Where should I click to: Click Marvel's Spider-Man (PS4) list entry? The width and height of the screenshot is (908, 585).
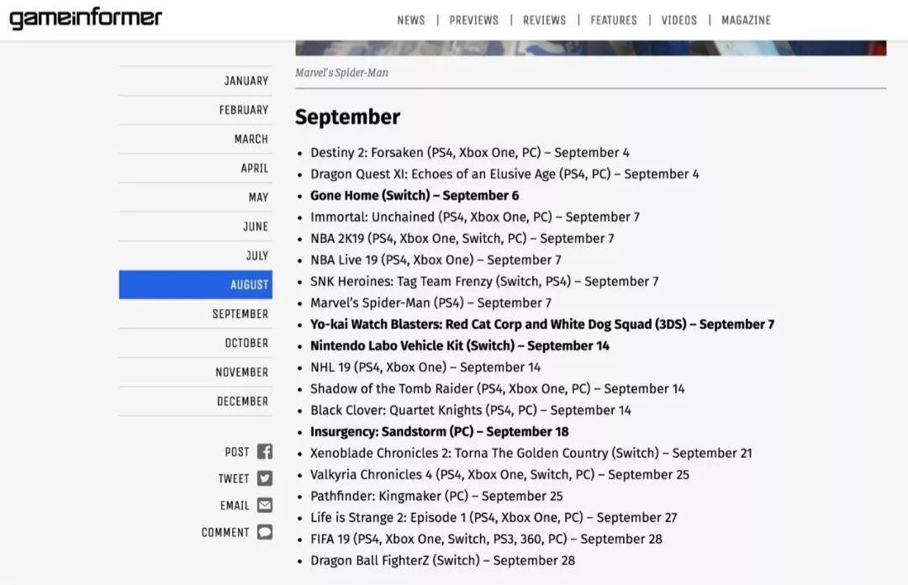click(x=430, y=303)
